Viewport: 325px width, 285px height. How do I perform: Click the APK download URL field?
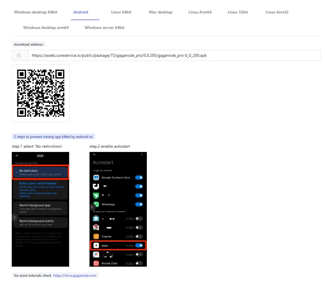[x=174, y=55]
